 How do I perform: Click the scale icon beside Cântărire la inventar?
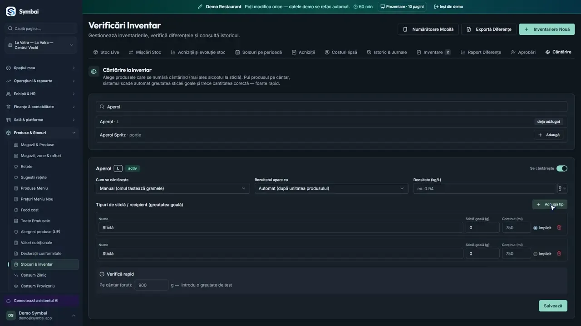[x=94, y=71]
